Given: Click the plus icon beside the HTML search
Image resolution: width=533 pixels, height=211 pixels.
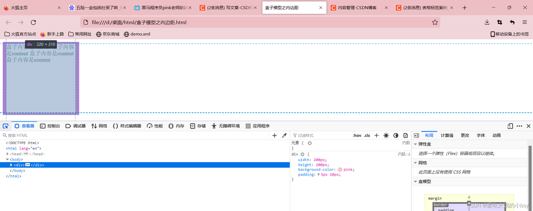Looking at the screenshot, I should pos(274,135).
